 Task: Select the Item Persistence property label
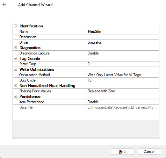click(32, 102)
